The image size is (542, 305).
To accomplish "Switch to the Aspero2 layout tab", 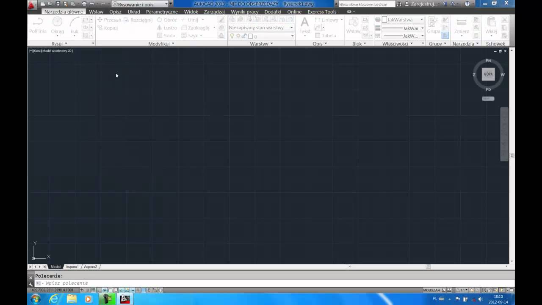I will tap(90, 267).
